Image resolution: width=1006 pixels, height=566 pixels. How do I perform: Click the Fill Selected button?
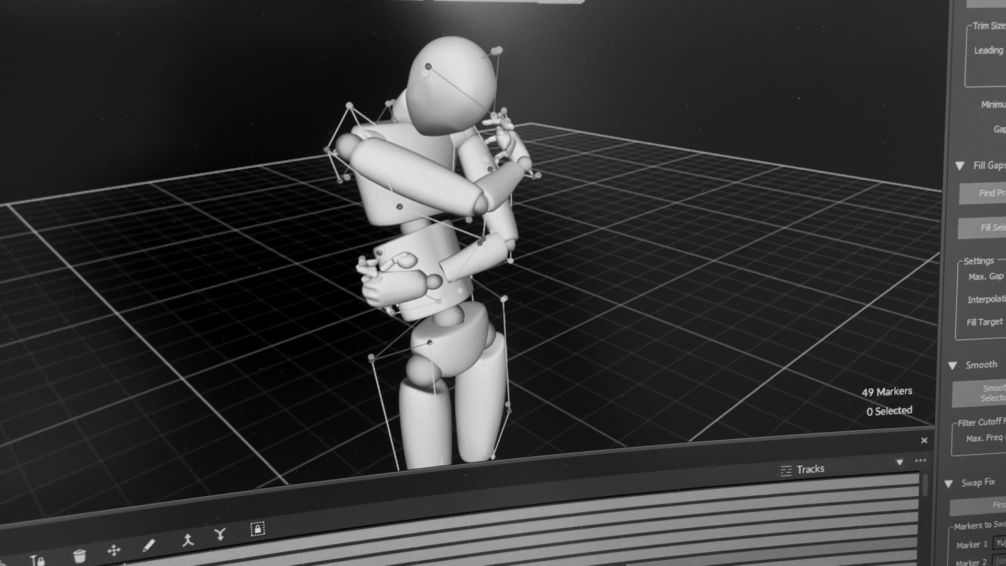[x=982, y=228]
